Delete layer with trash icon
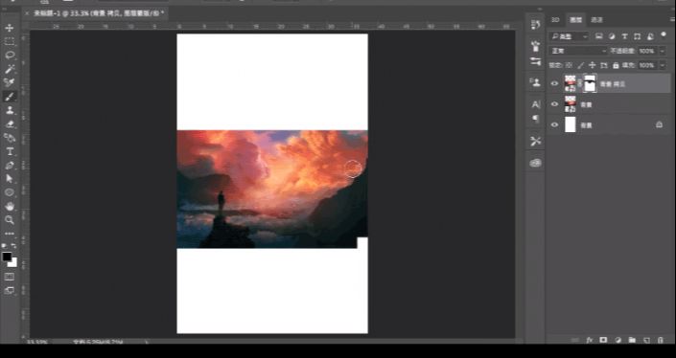 pos(661,340)
